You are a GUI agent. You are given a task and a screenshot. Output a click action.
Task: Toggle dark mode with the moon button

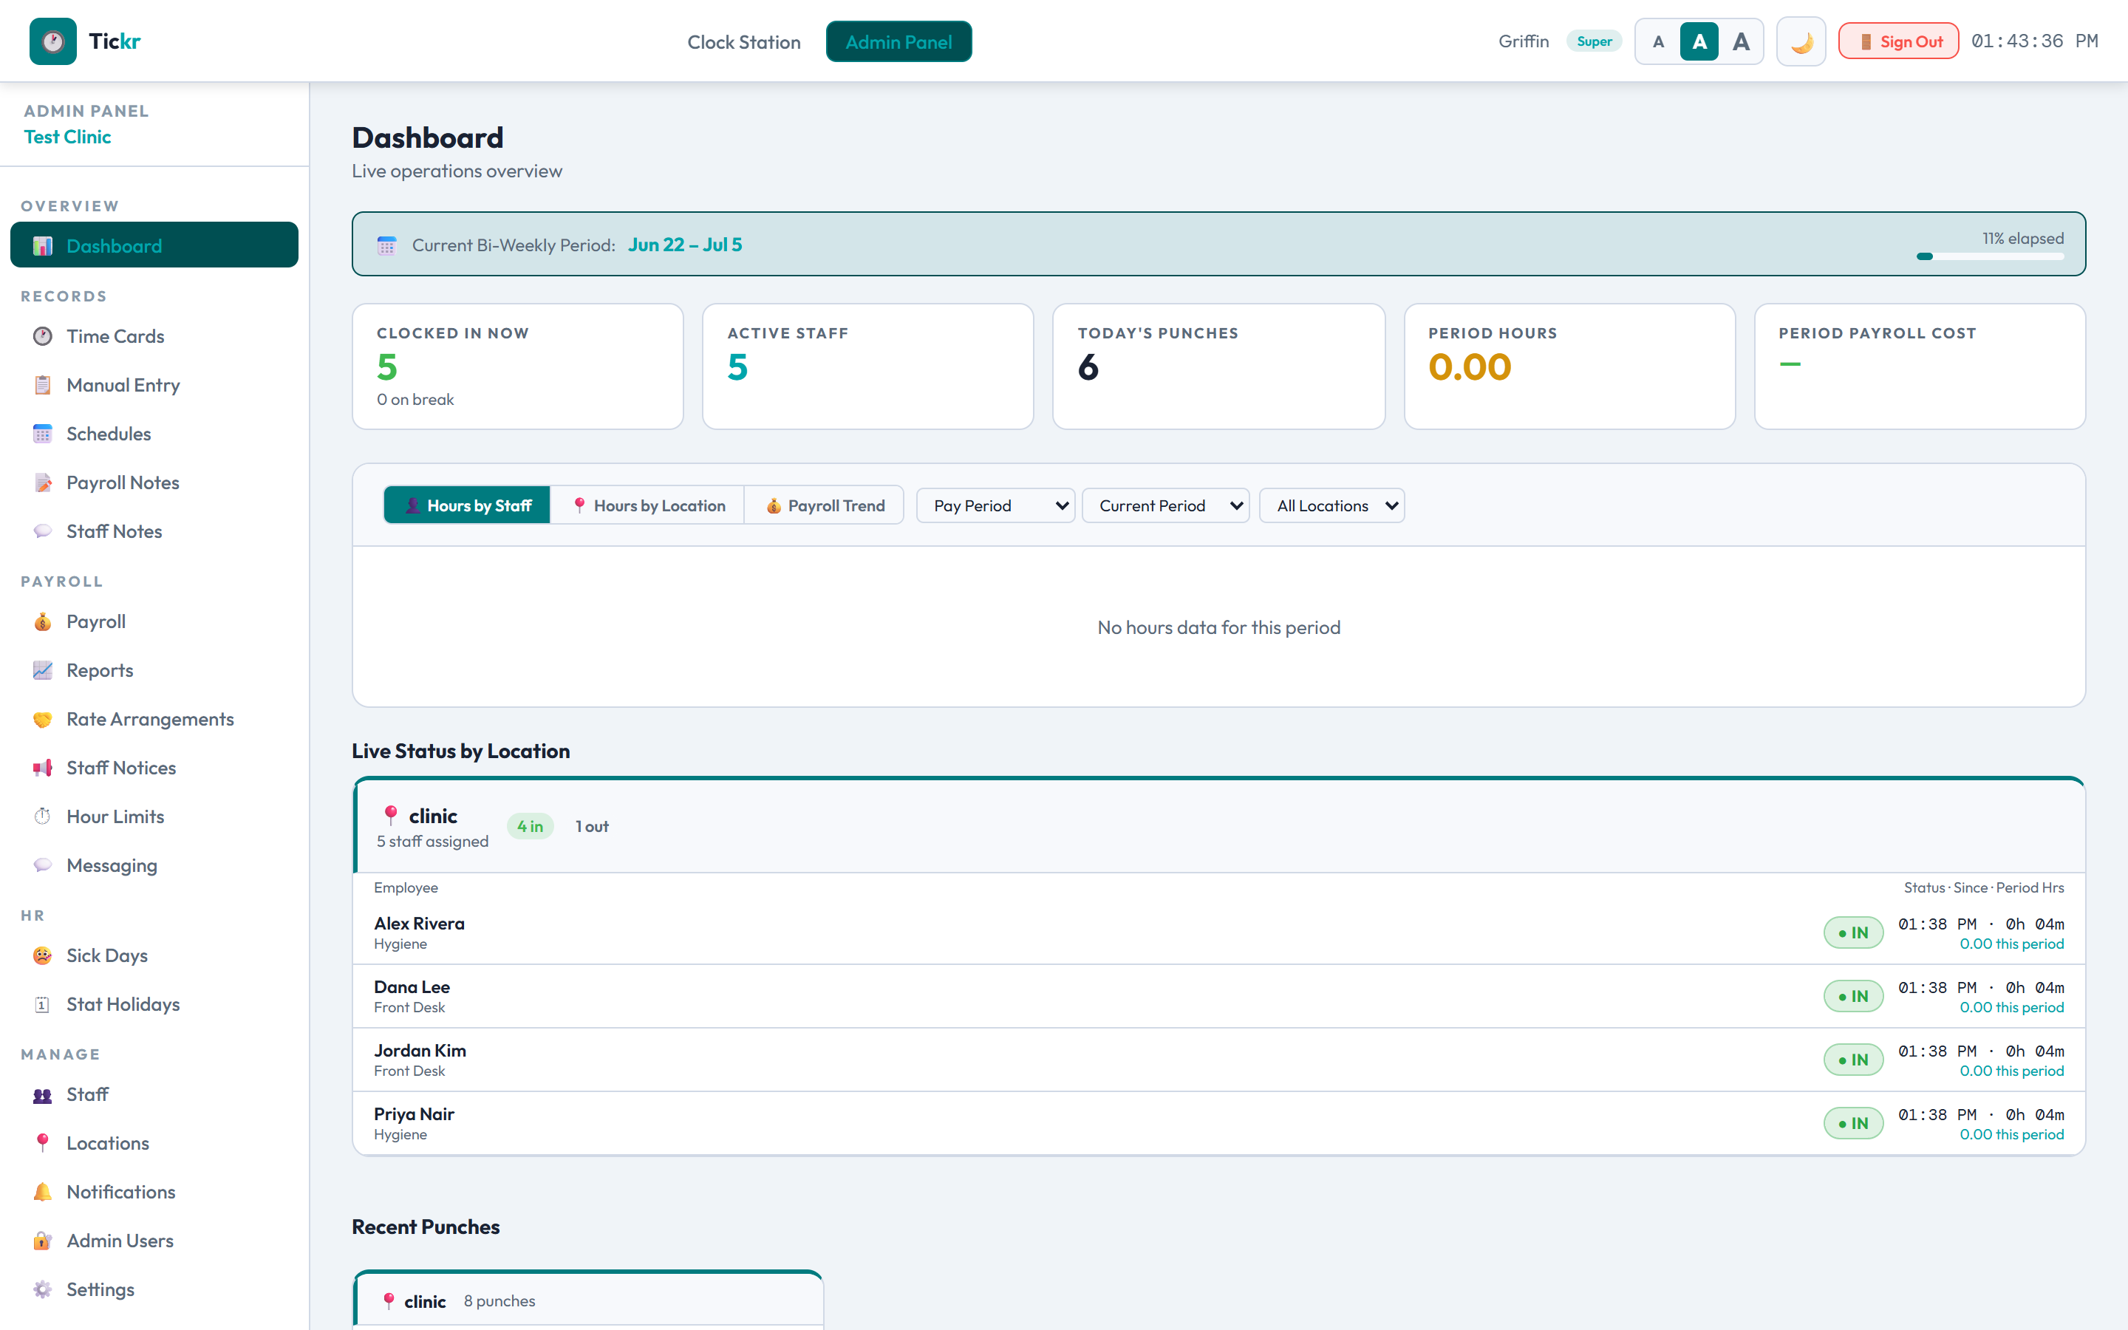[x=1801, y=41]
